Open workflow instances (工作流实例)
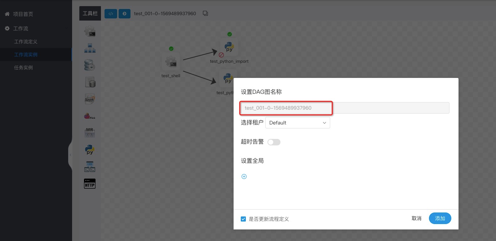496x241 pixels. click(x=26, y=54)
